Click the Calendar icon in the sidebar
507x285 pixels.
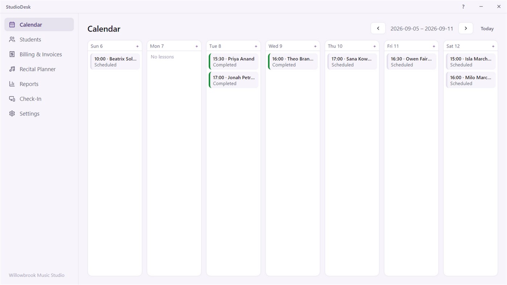coord(12,25)
